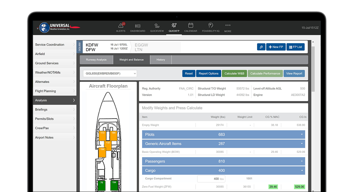
Task: Expand the Generic Aircraft Items section
Action: [223, 144]
